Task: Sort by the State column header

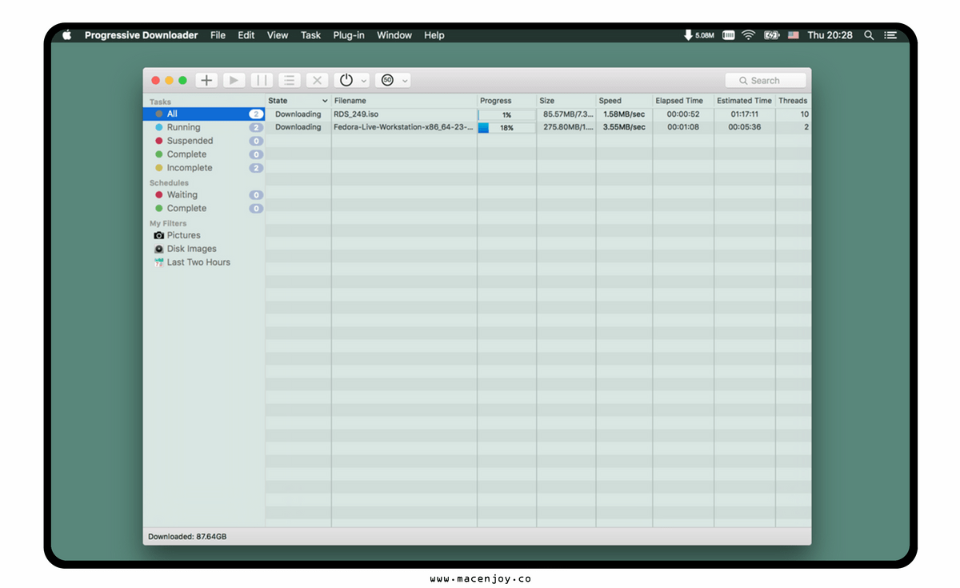Action: 298,101
